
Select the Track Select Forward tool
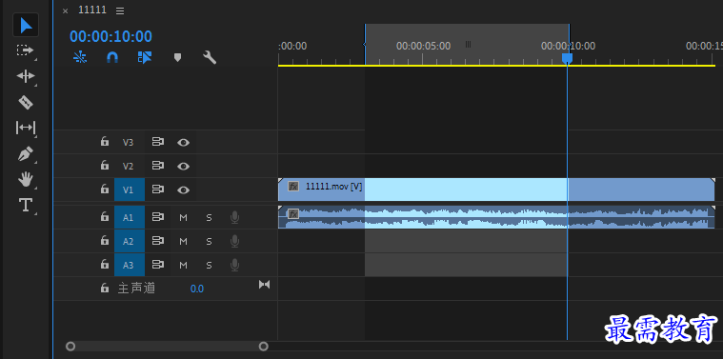point(26,50)
